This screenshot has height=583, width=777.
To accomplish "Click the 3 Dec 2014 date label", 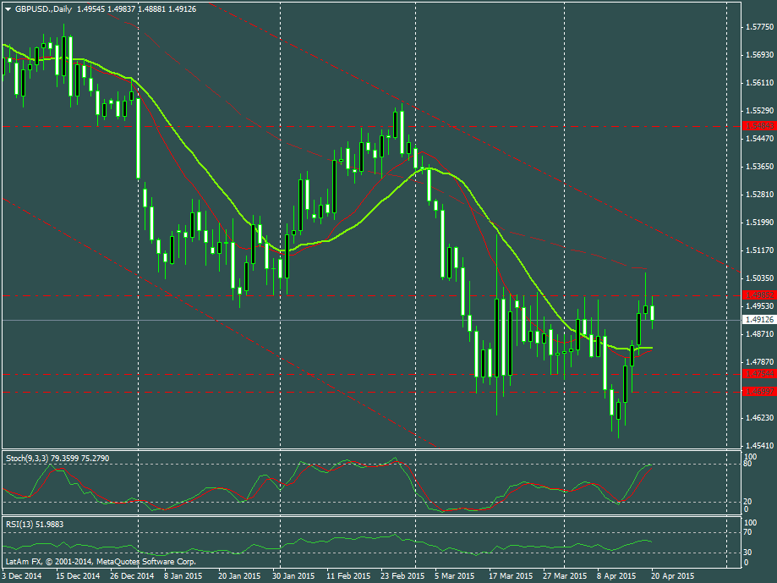I will tap(23, 575).
